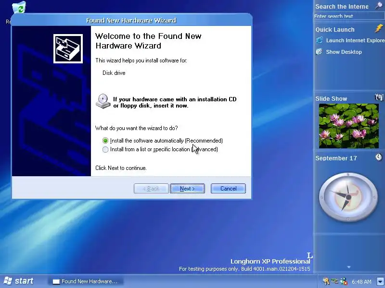The height and width of the screenshot is (288, 385).
Task: Click the Disk drive device label
Action: 114,73
